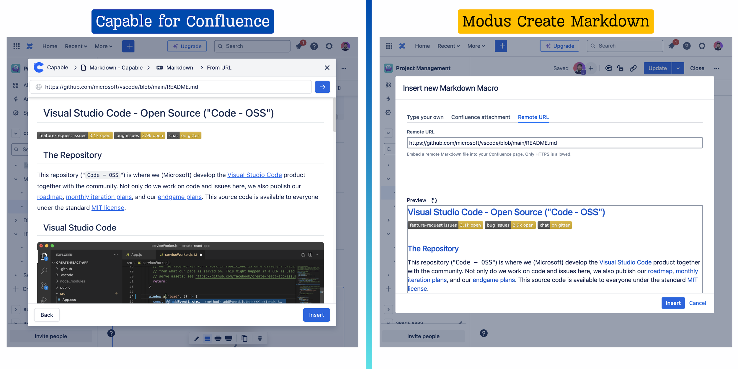The image size is (738, 369).
Task: Open help icon in left window top bar
Action: [x=314, y=46]
